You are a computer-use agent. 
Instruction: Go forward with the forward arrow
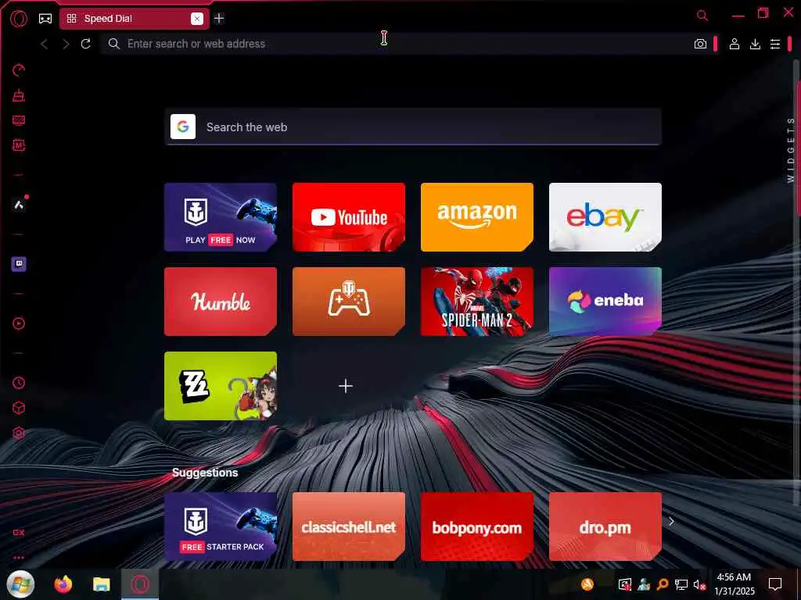[66, 44]
